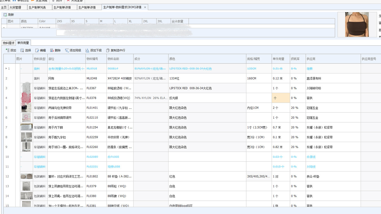Image resolution: width=381 pixels, height=214 pixels.
Task: Click the 添加下级 (Add Child) icon
Action: pos(87,51)
